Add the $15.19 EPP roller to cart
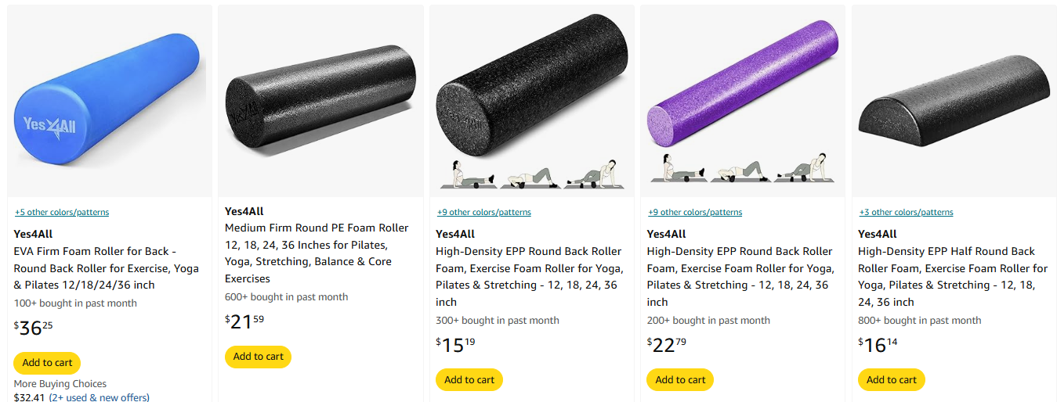This screenshot has width=1057, height=402. click(469, 380)
